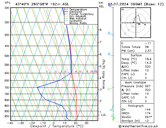Click the '850' pressure level label

click(7, 106)
